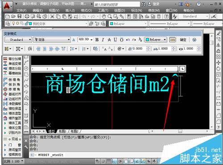Toggle Overline text formatting

click(x=122, y=40)
